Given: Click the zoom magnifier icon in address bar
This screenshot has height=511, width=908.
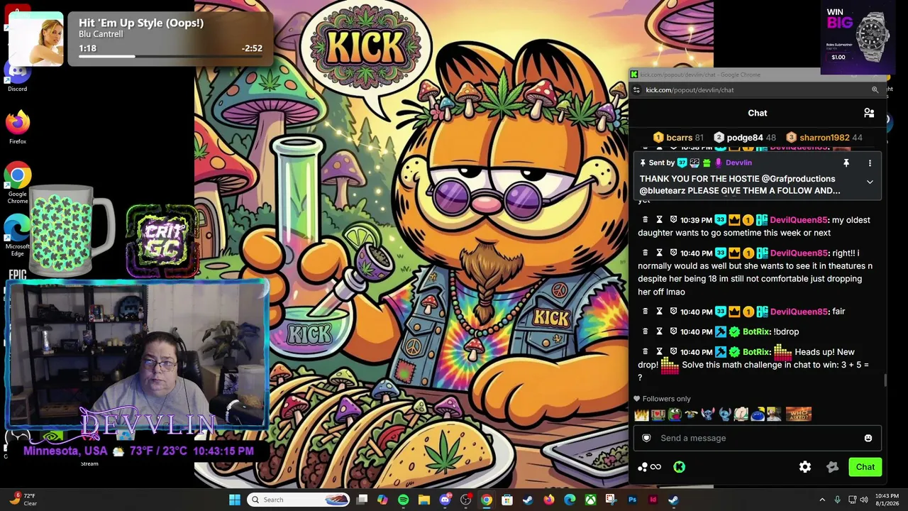Looking at the screenshot, I should (x=875, y=90).
